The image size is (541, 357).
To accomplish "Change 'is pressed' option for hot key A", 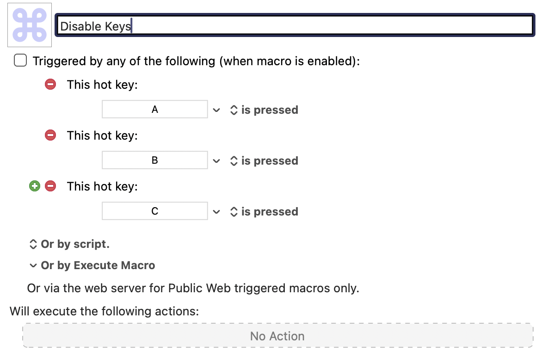I will [x=264, y=110].
